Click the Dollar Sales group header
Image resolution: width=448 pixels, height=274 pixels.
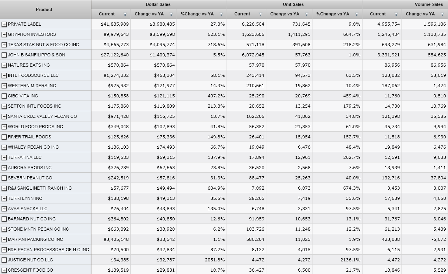(158, 4)
